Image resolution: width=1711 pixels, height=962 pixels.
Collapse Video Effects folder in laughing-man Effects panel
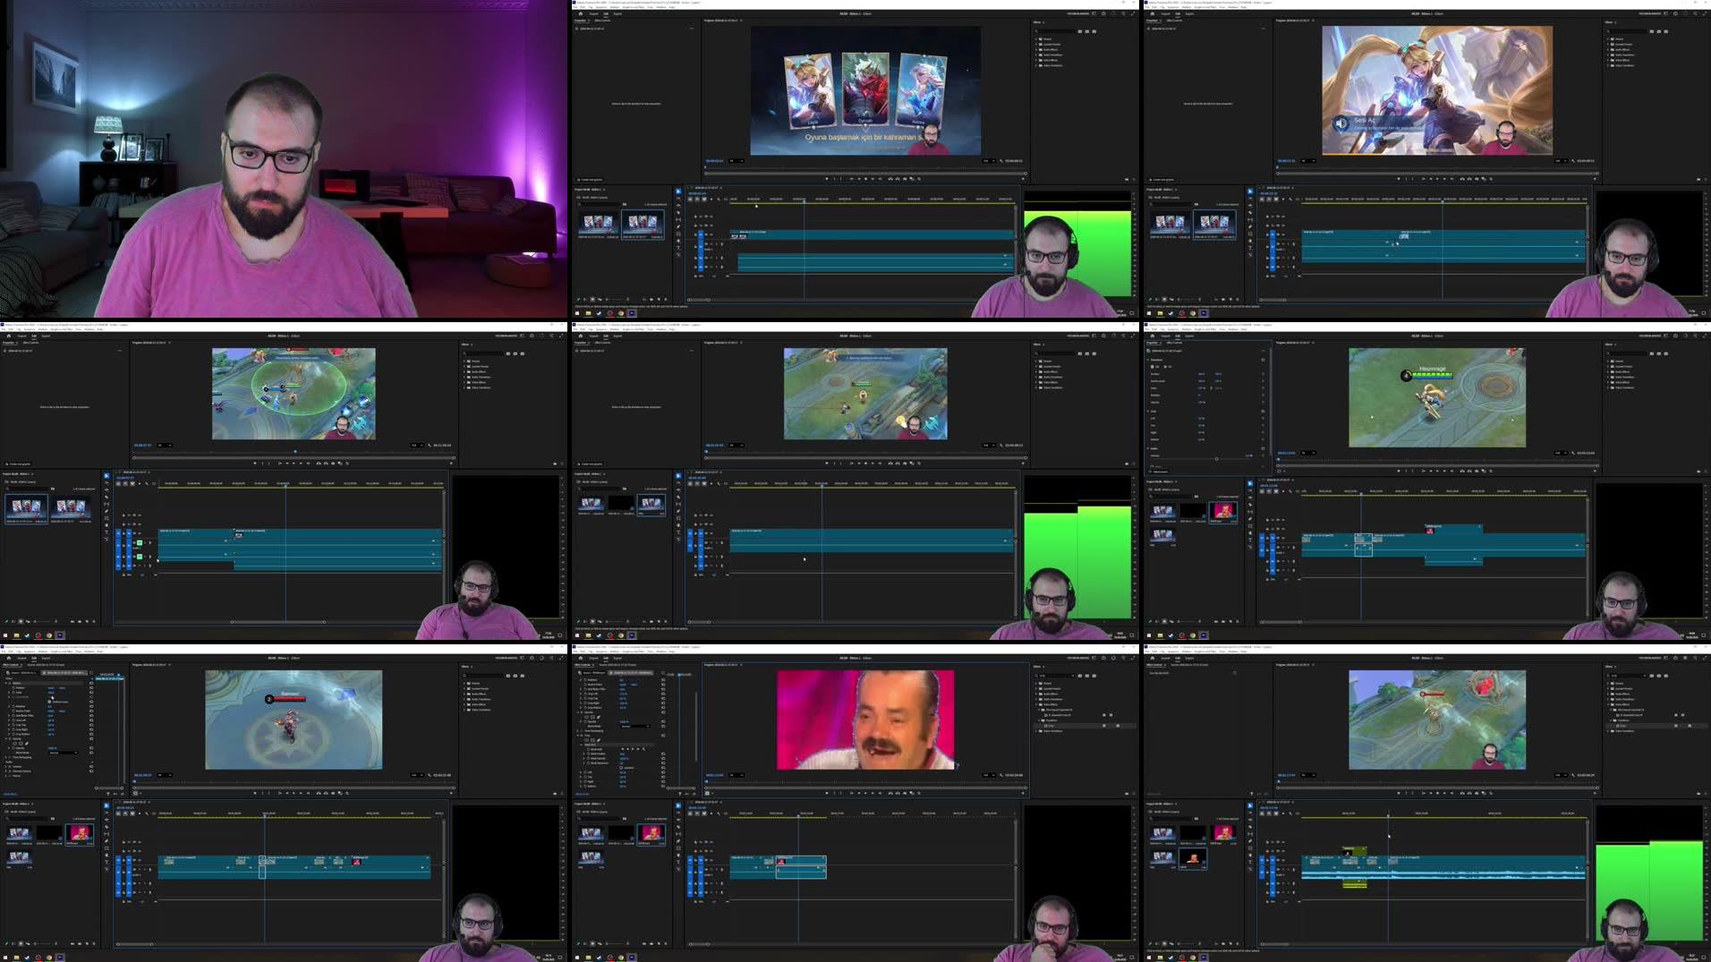1036,704
